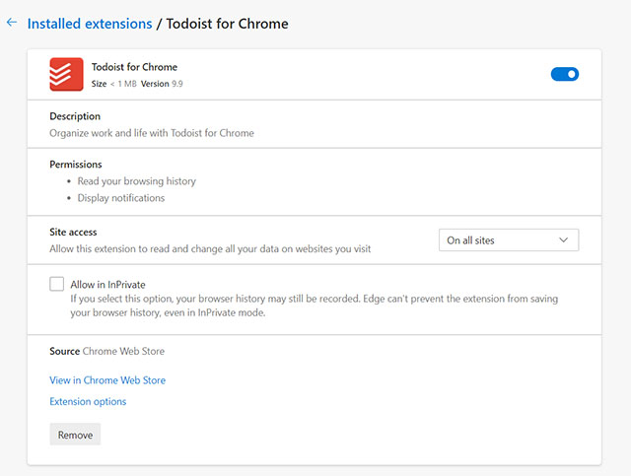
Task: Click the Version 9.9 text
Action: (x=162, y=84)
